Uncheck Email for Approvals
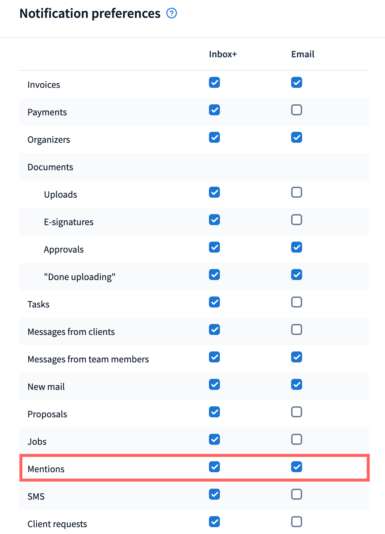The image size is (385, 534). [297, 247]
